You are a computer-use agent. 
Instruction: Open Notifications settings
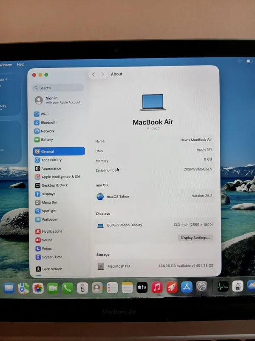click(x=49, y=231)
